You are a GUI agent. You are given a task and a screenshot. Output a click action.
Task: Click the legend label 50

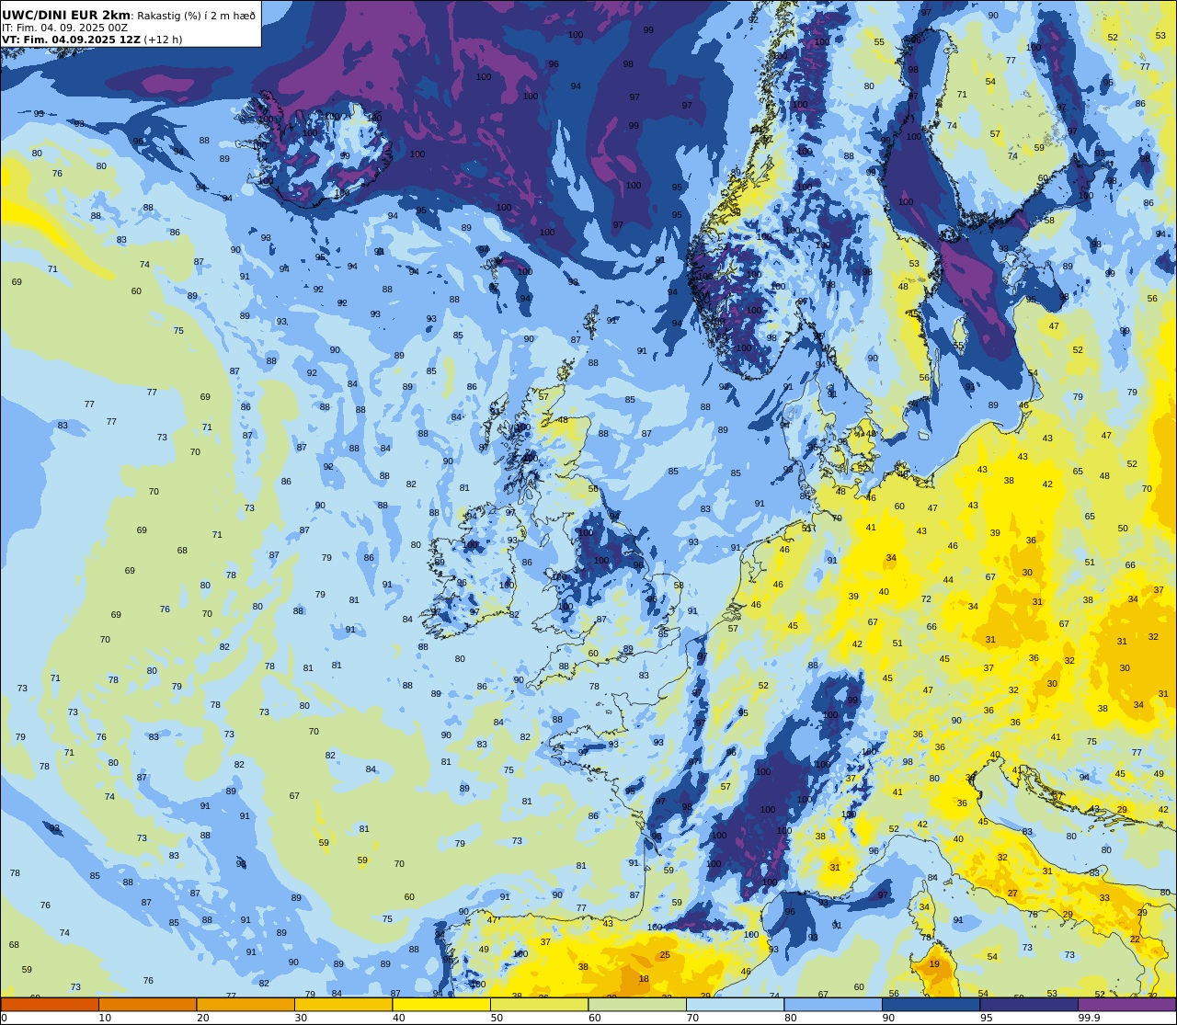pos(497,1018)
